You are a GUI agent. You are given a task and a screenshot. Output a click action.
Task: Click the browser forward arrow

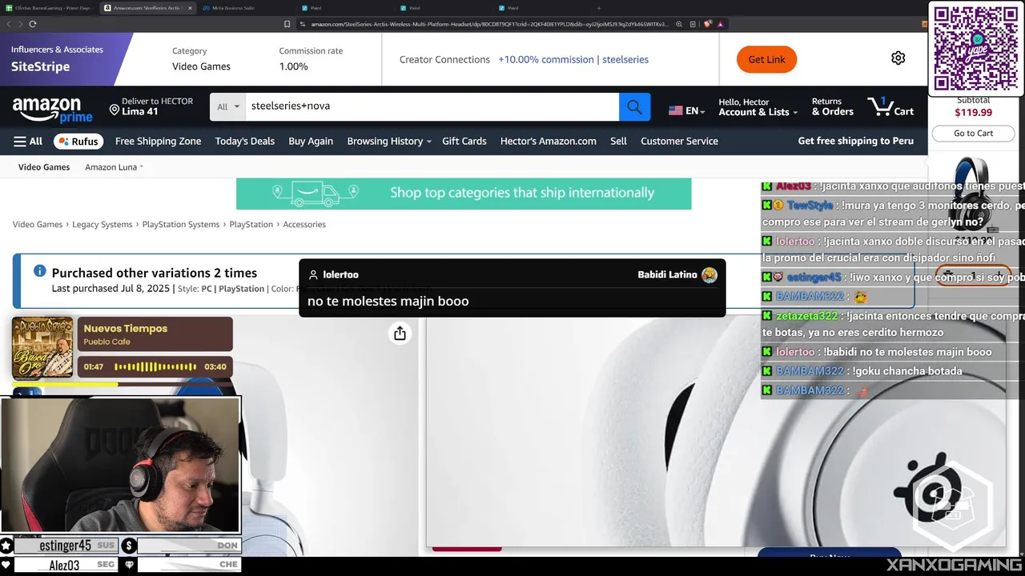[x=20, y=24]
